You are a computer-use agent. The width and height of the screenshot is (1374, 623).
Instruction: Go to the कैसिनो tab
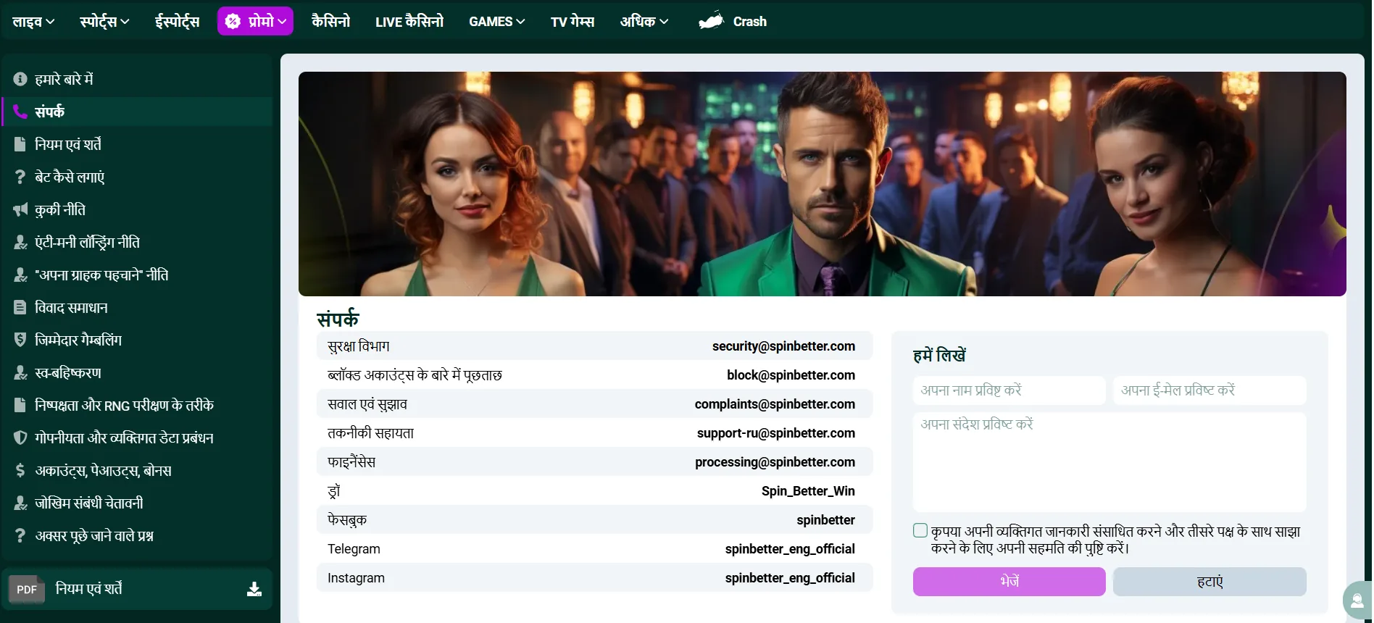point(330,22)
